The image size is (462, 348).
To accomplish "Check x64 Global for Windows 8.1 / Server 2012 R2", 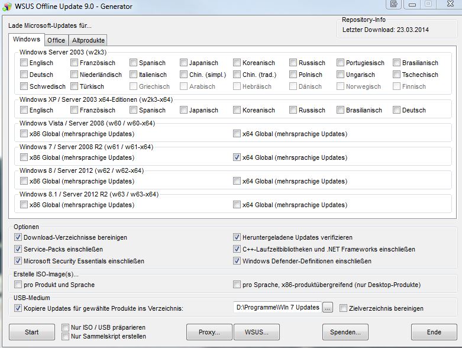I will pos(237,205).
